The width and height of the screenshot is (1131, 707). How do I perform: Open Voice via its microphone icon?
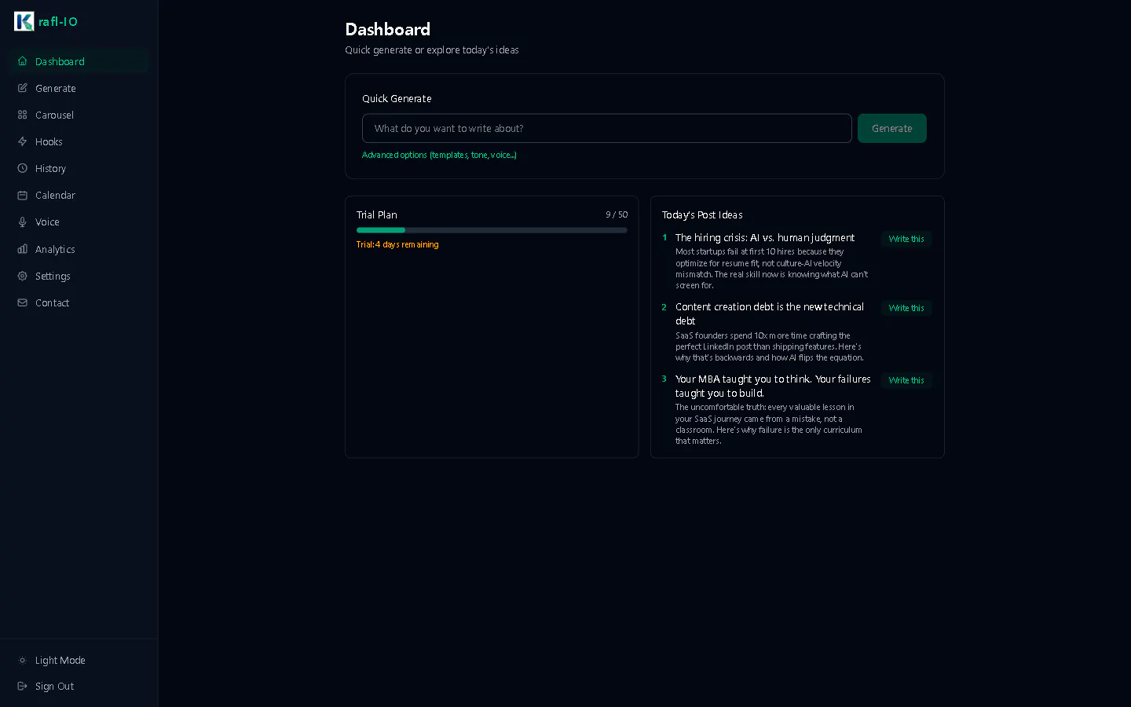click(x=23, y=222)
